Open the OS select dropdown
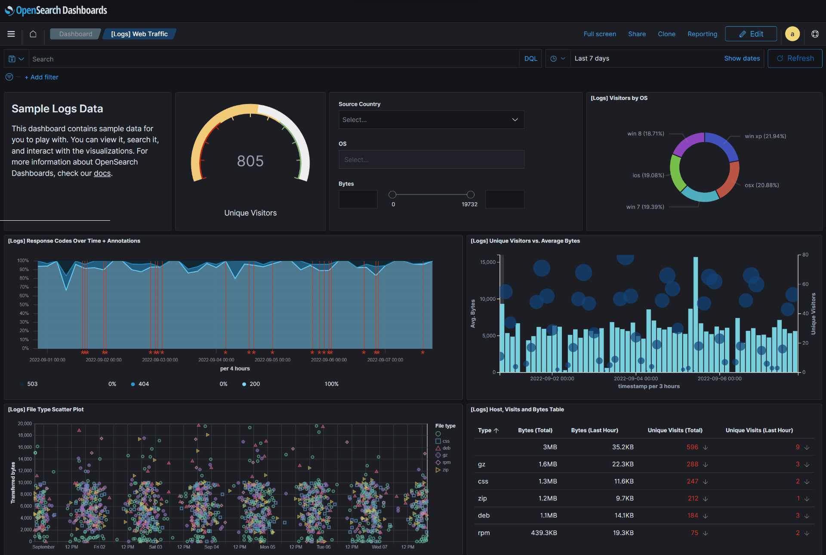 431,159
